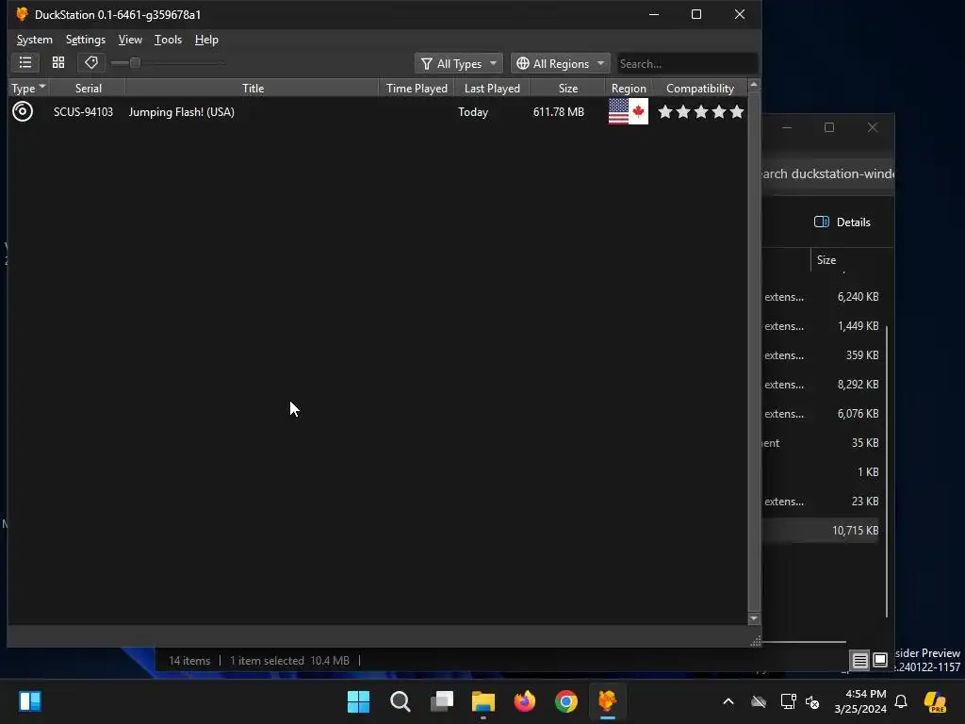Open File Explorer from the taskbar
Screen dimensions: 965x724
tap(483, 701)
